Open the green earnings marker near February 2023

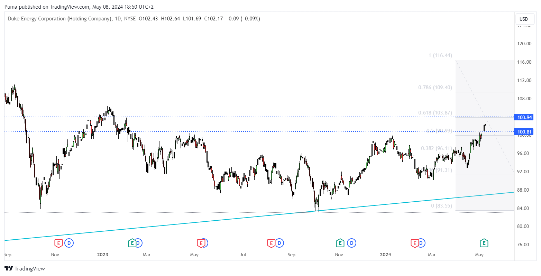pyautogui.click(x=132, y=243)
